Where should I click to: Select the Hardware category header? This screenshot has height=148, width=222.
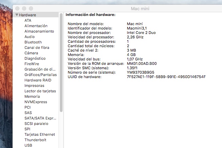point(36,15)
